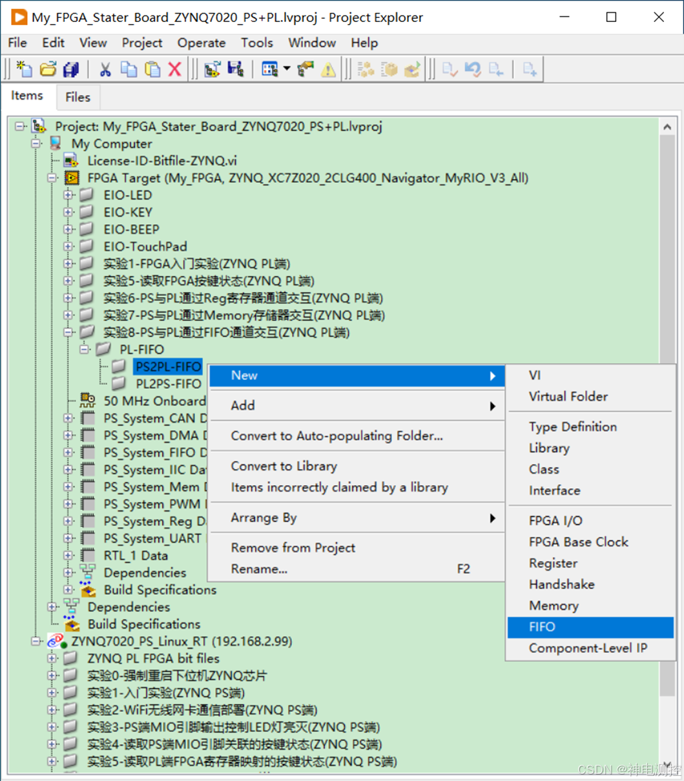Image resolution: width=684 pixels, height=781 pixels.
Task: Click the Copy toolbar icon
Action: [x=129, y=69]
